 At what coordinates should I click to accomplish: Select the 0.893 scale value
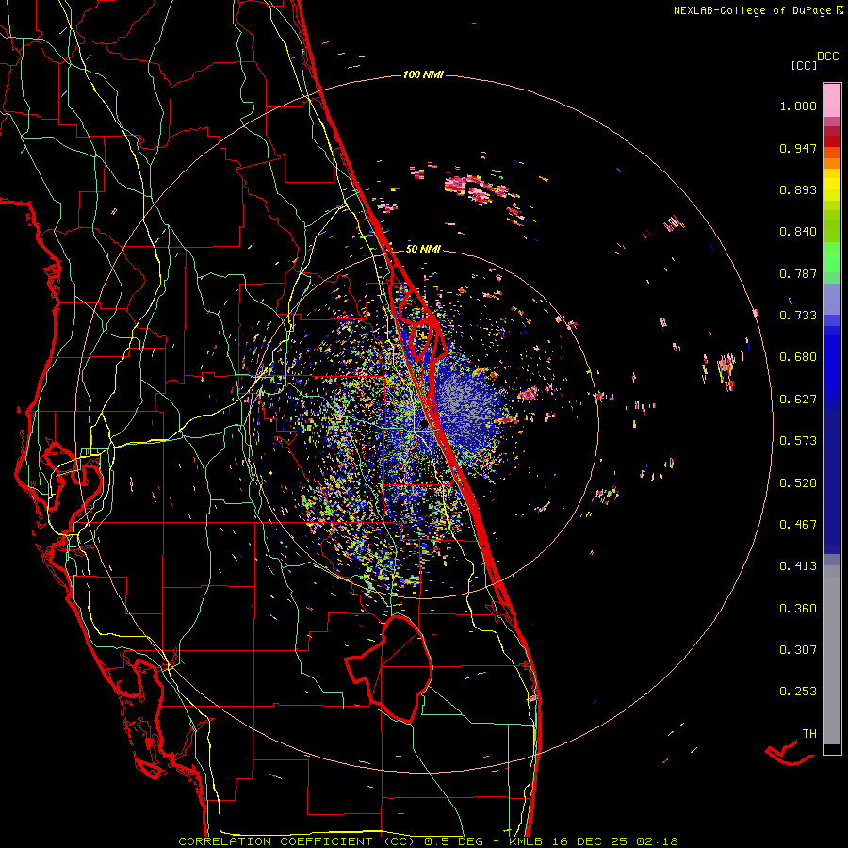798,189
